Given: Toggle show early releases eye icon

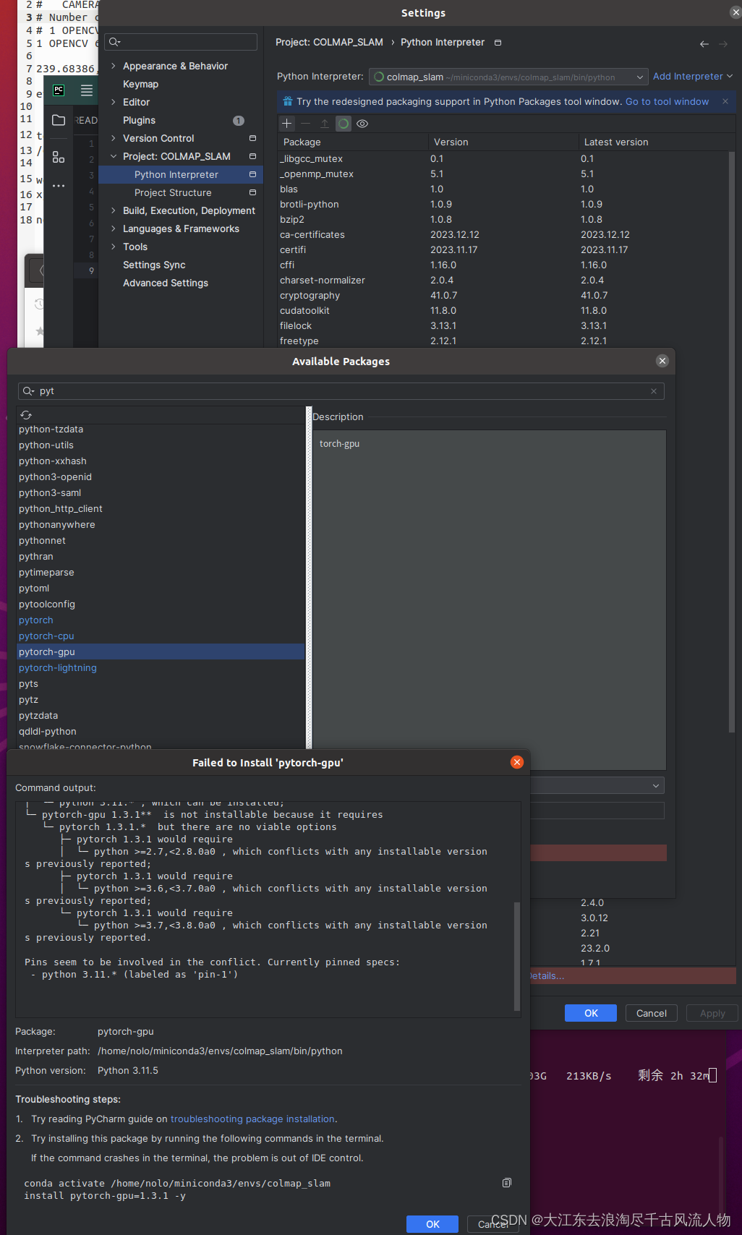Looking at the screenshot, I should coord(362,124).
